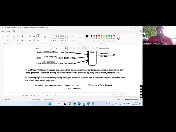Click the Copy icon in Clipboard group
Viewport: 176px width, 132px height.
[x=8, y=40]
